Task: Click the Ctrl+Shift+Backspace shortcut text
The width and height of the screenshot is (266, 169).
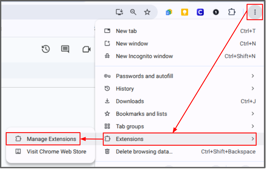Action: (x=228, y=151)
